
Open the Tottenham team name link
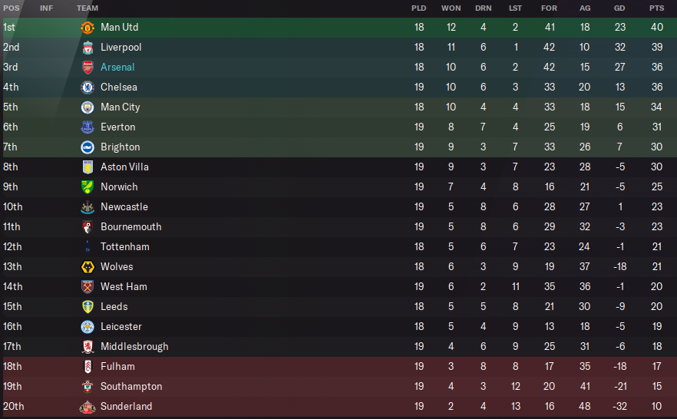pyautogui.click(x=124, y=247)
